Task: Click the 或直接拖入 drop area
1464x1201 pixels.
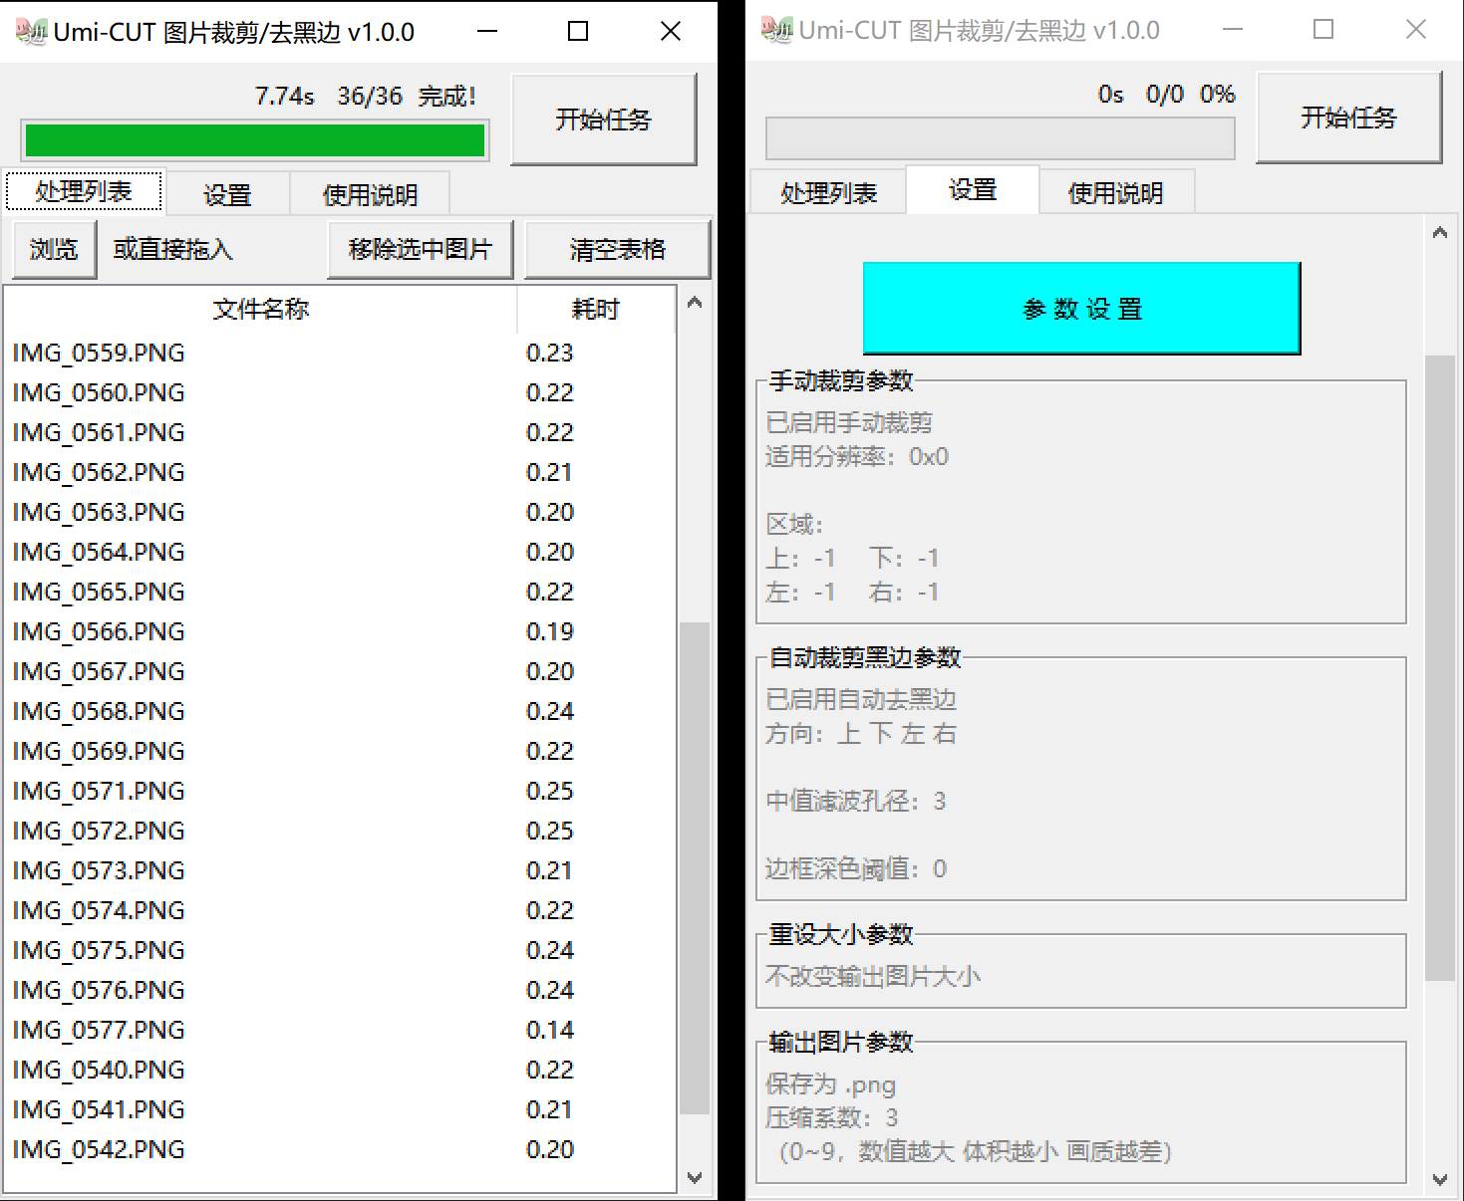Action: coord(175,249)
